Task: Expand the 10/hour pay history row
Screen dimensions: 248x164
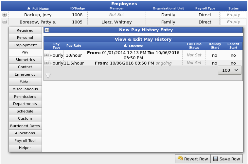Action: pos(46,55)
